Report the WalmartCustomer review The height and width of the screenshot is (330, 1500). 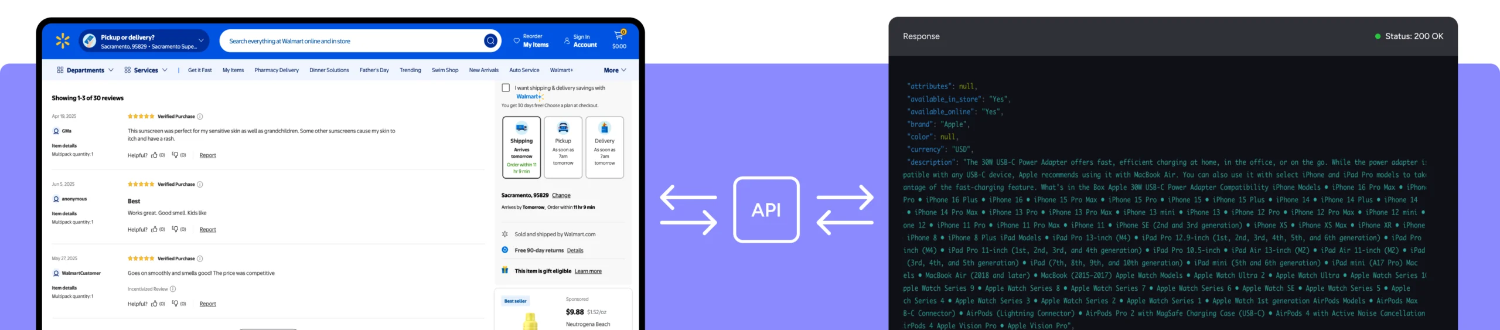tap(207, 304)
